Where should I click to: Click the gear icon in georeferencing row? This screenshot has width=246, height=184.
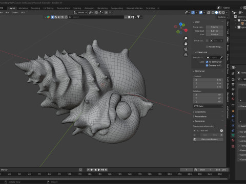[221, 131]
